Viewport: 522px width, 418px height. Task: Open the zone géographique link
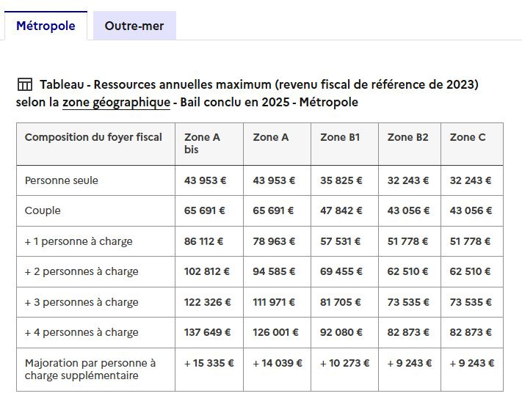[x=116, y=103]
